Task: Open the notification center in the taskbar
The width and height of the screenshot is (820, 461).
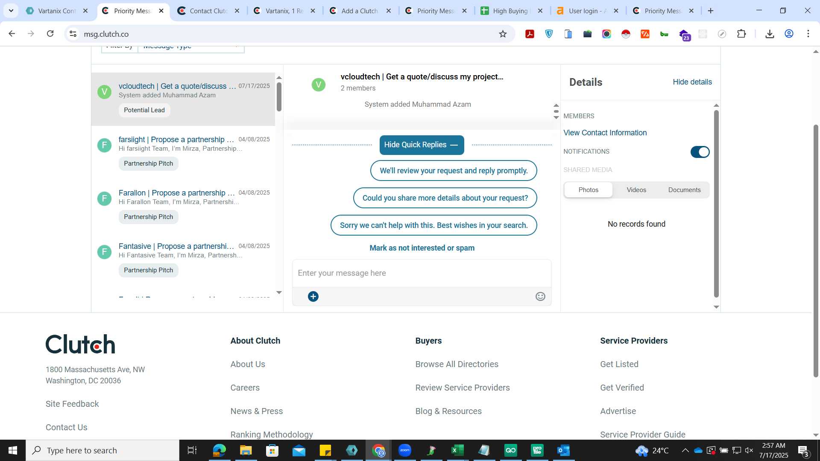Action: pos(803,451)
